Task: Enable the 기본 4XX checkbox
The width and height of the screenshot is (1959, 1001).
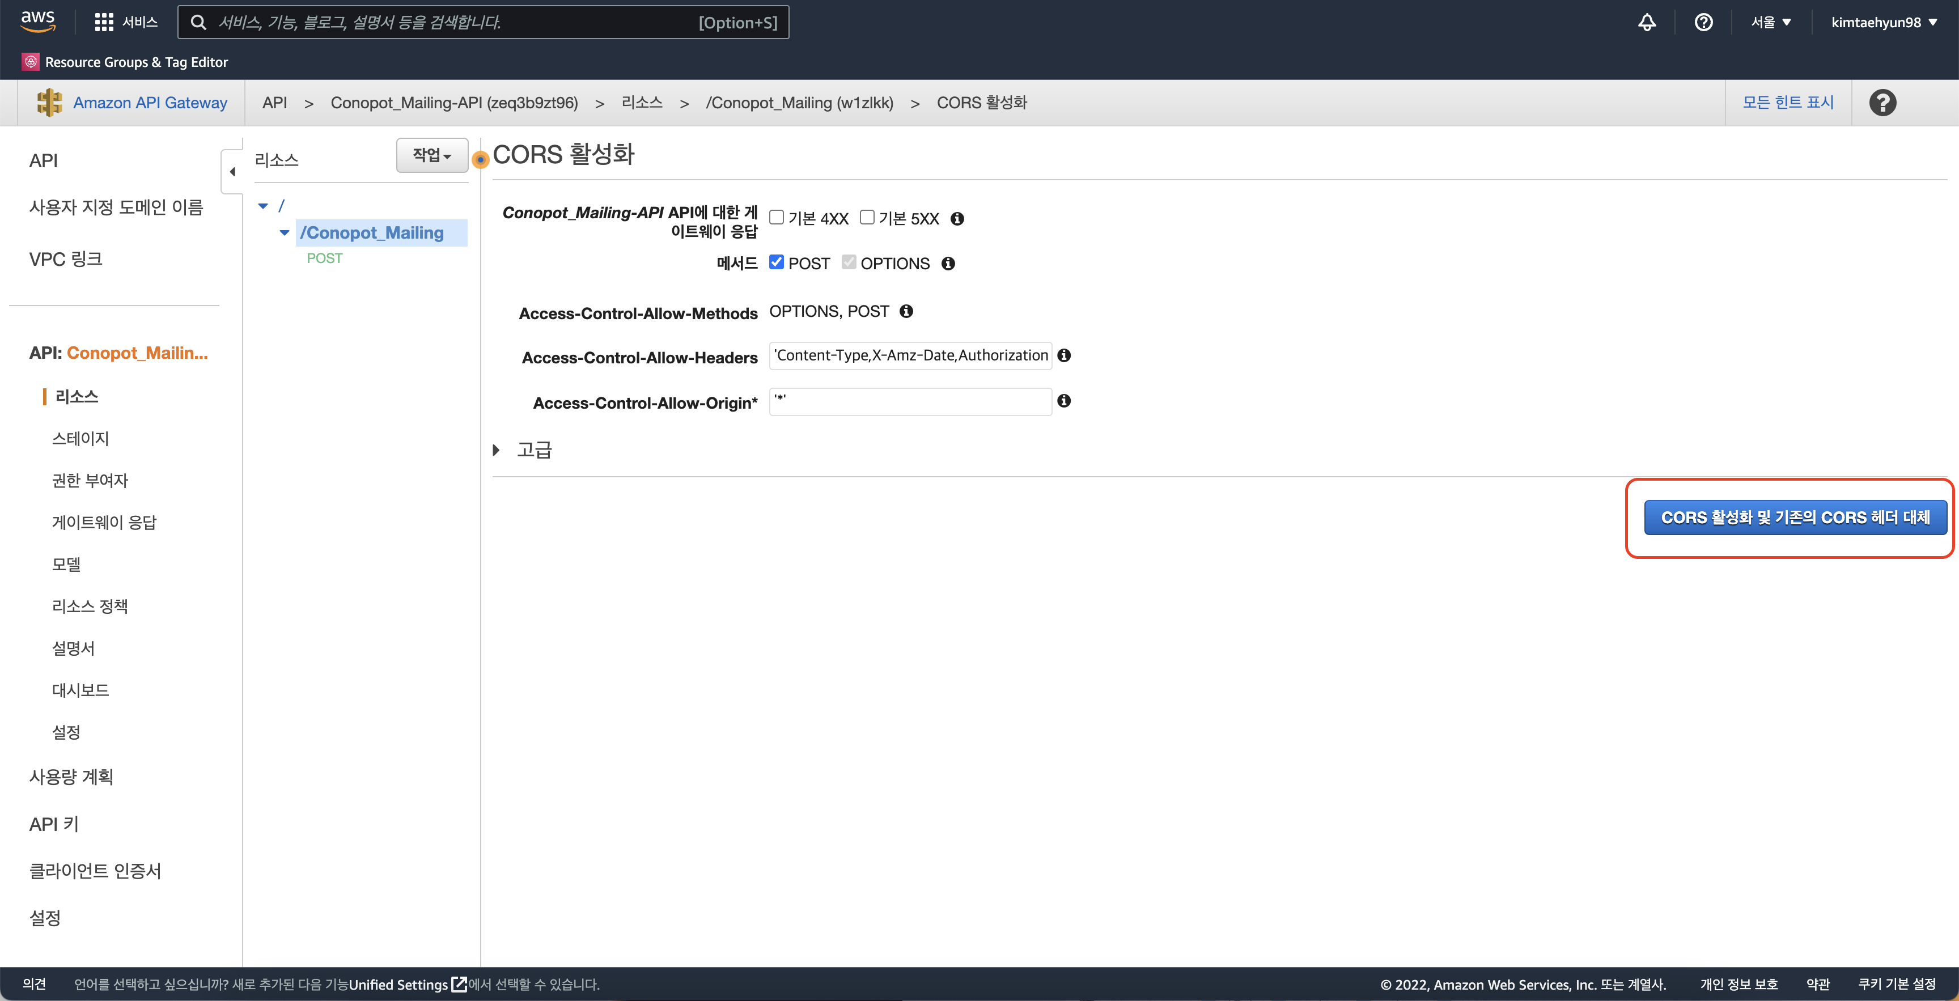Action: point(777,218)
